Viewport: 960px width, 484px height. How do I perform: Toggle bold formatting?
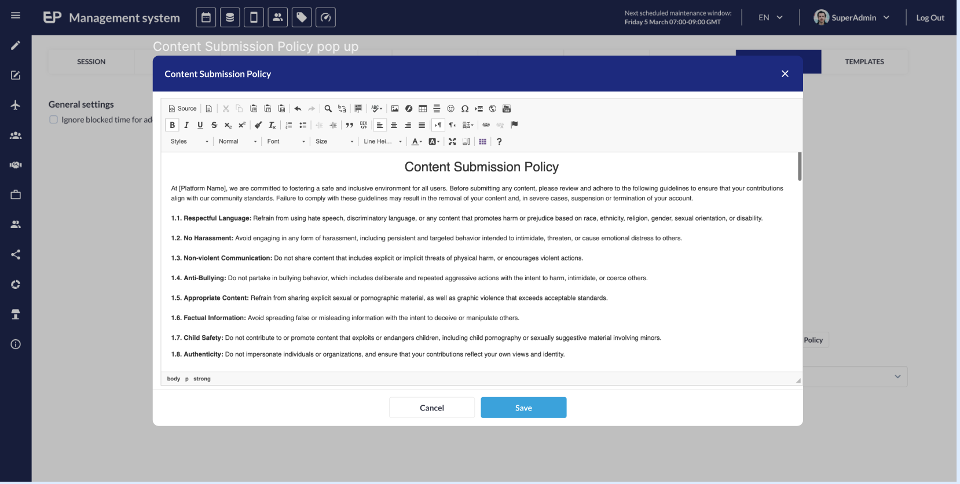pyautogui.click(x=172, y=125)
